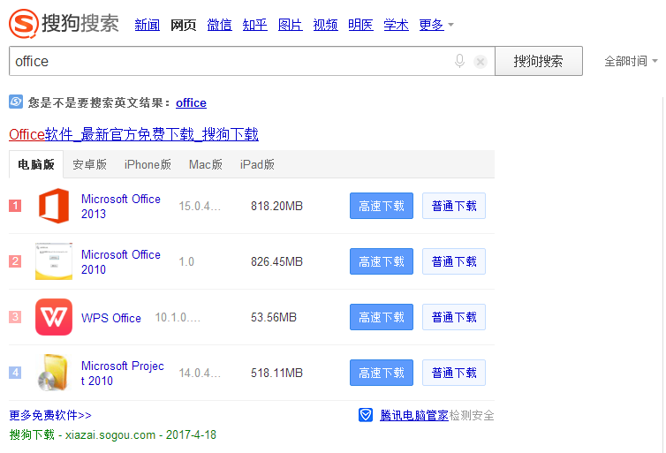Click 普通下载 for Microsoft Office 2013
Screen dimensions: 666x453
pos(454,206)
